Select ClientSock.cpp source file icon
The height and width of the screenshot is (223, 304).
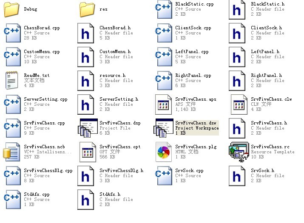164,33
